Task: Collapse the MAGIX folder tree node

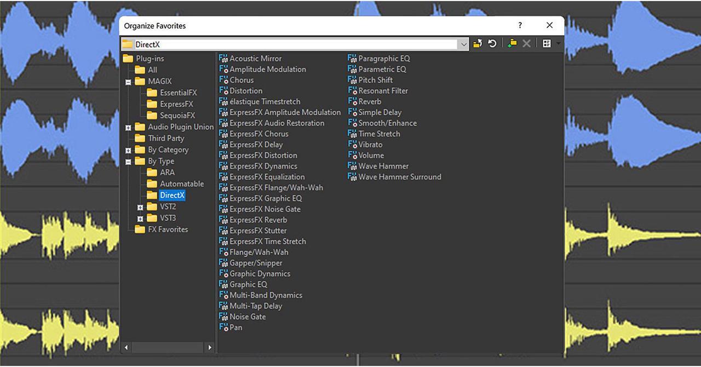Action: (x=128, y=82)
